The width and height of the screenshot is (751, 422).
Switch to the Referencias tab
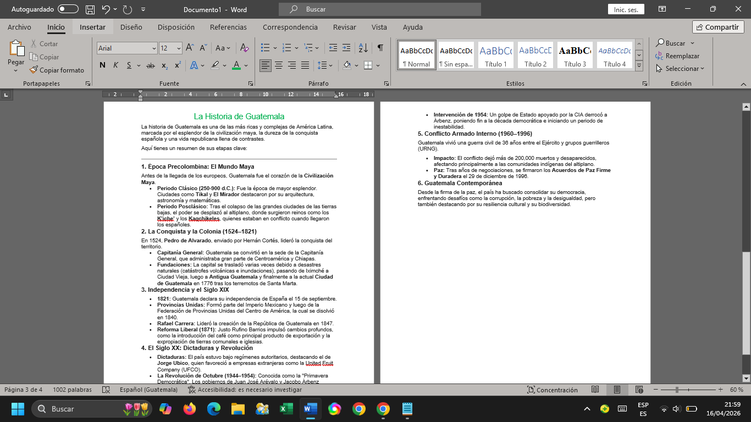(x=228, y=27)
